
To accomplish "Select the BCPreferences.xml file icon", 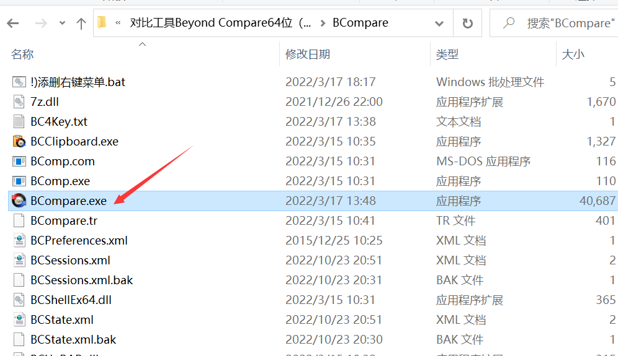I will [x=19, y=240].
